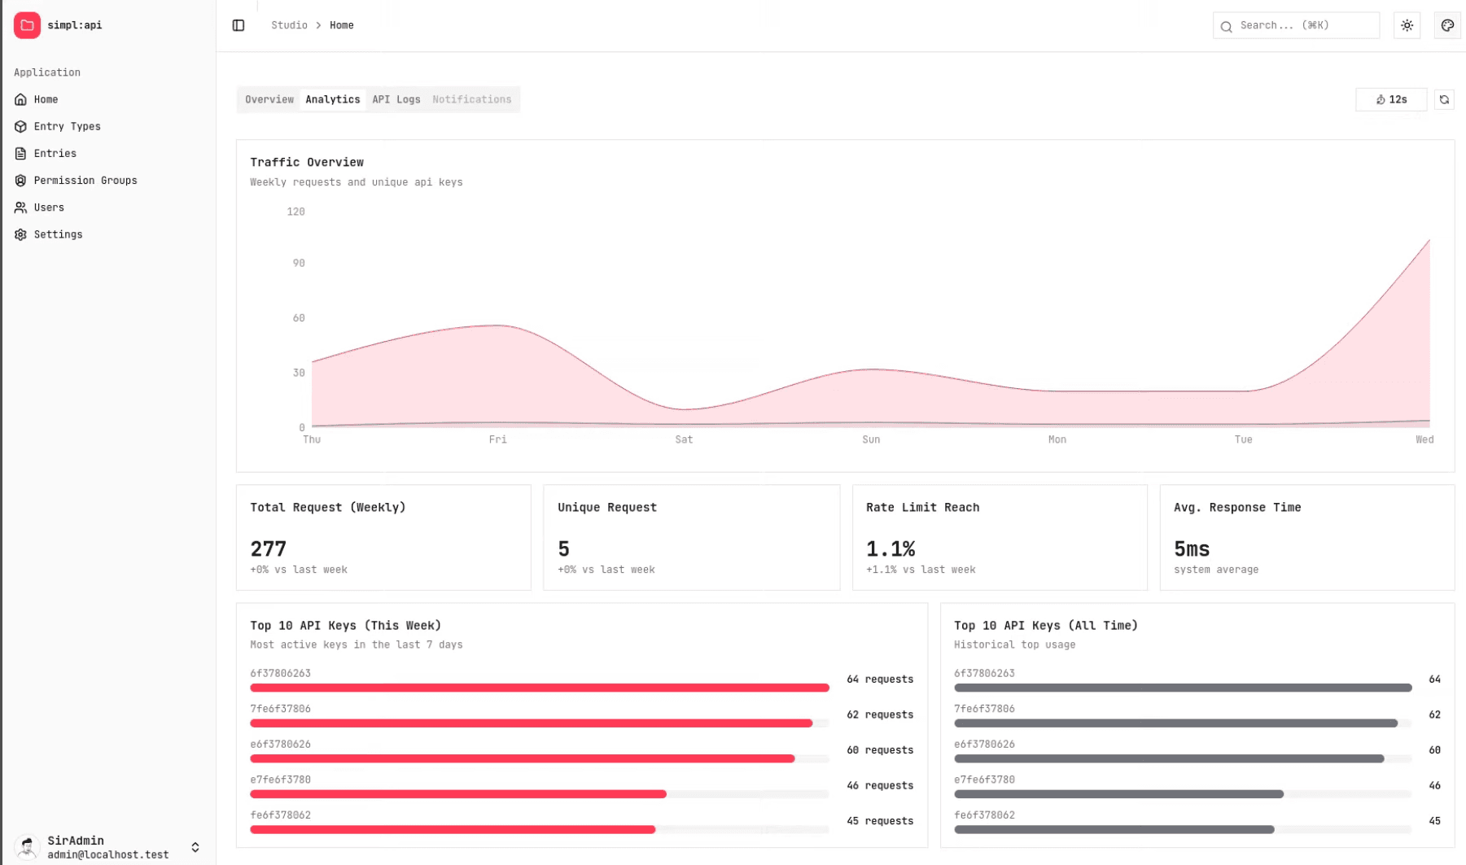Toggle the sidebar panel icon
Image resolution: width=1466 pixels, height=865 pixels.
point(238,25)
